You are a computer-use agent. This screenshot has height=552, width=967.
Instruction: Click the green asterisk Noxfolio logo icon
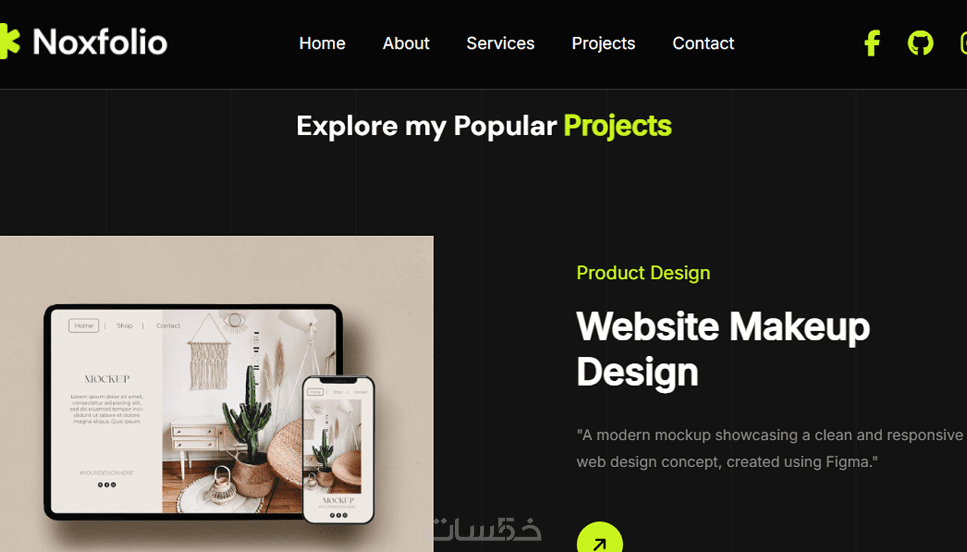tap(10, 41)
